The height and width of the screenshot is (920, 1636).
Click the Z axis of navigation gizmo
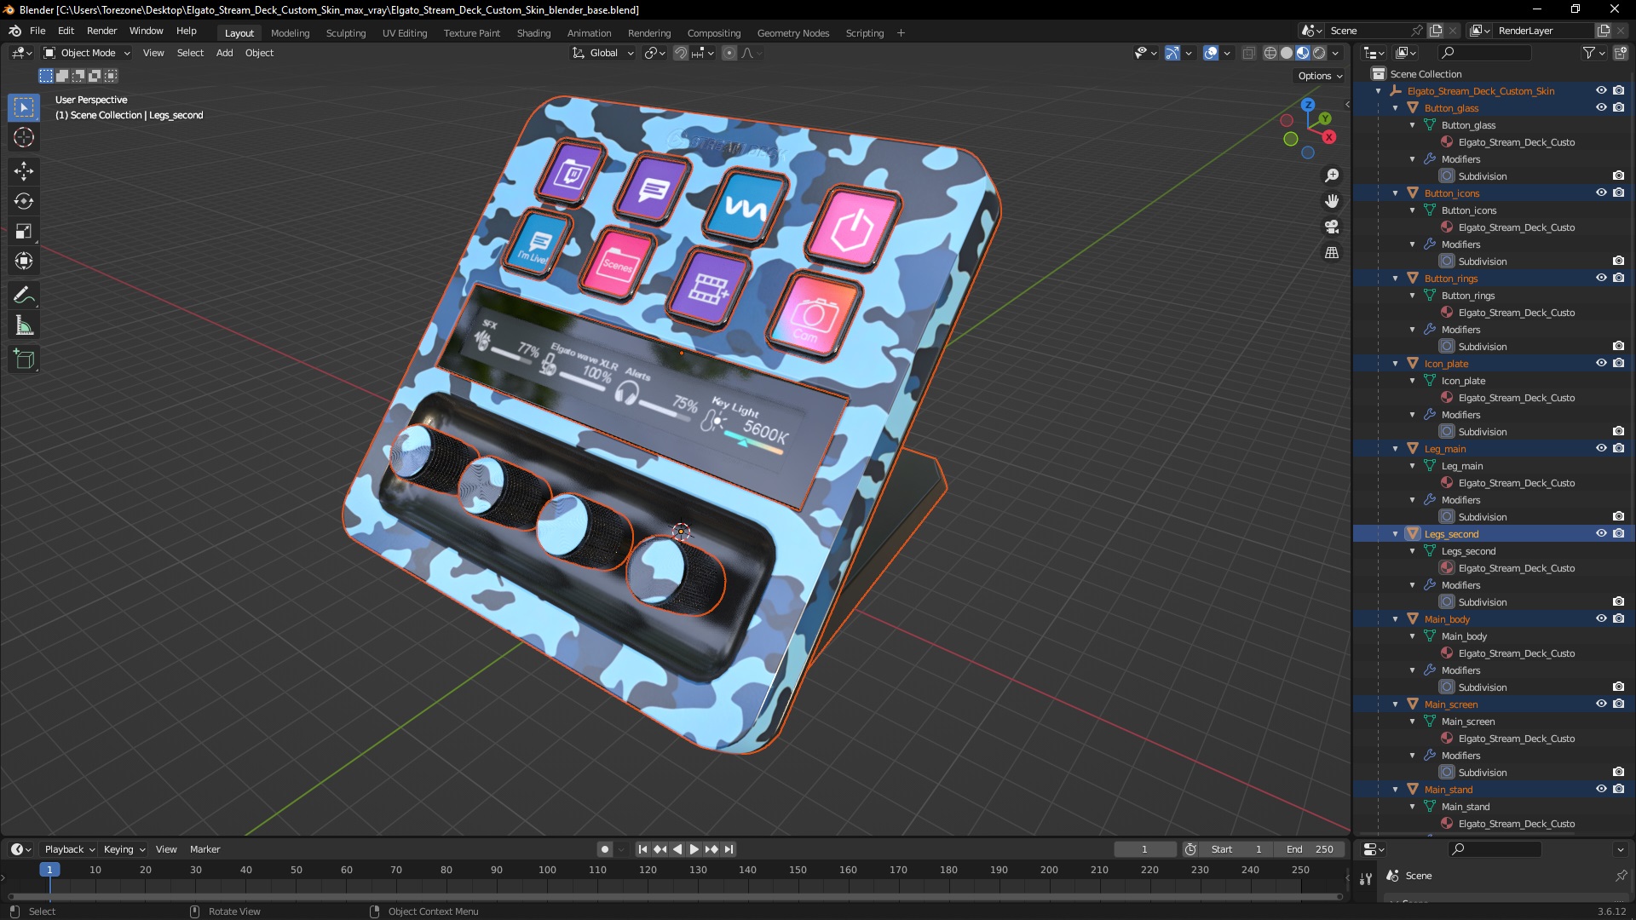click(x=1308, y=105)
